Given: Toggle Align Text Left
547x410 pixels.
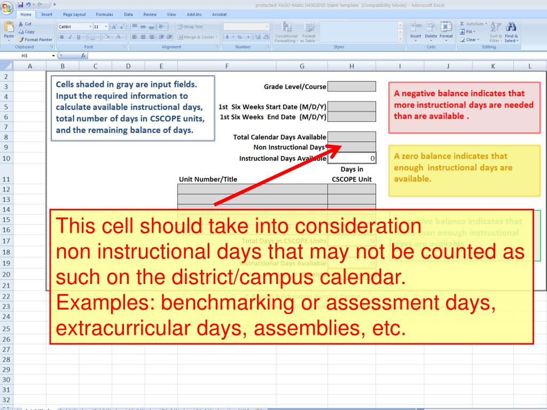Looking at the screenshot, I should [x=135, y=37].
